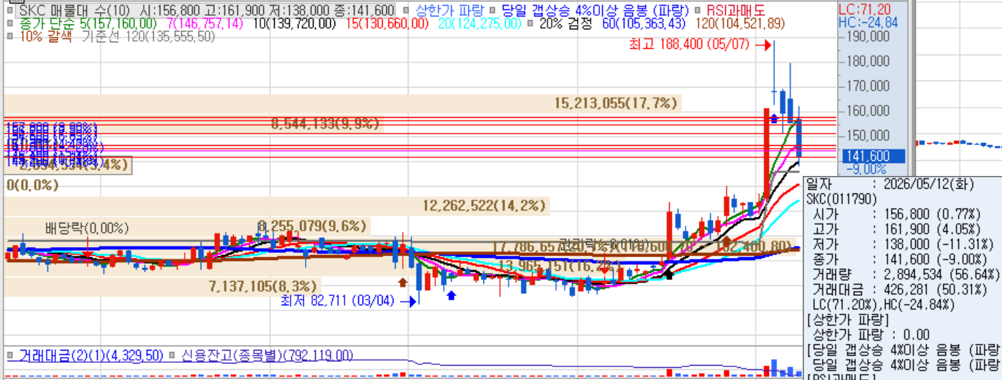The image size is (1002, 380).
Task: Toggle the 종가 단순 moving average box
Action: pos(10,24)
